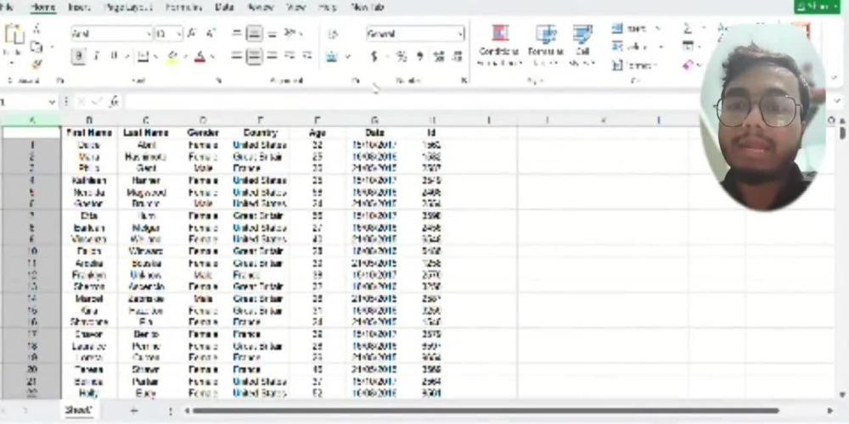Expand the Font dialog launcher
Viewport: 849px width, 424px height.
coord(219,81)
